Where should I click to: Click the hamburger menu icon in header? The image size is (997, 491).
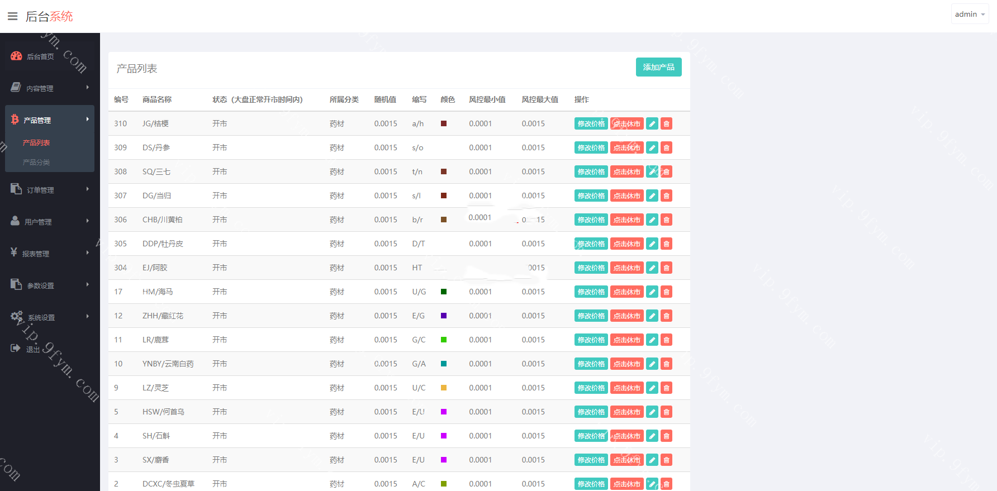tap(12, 16)
